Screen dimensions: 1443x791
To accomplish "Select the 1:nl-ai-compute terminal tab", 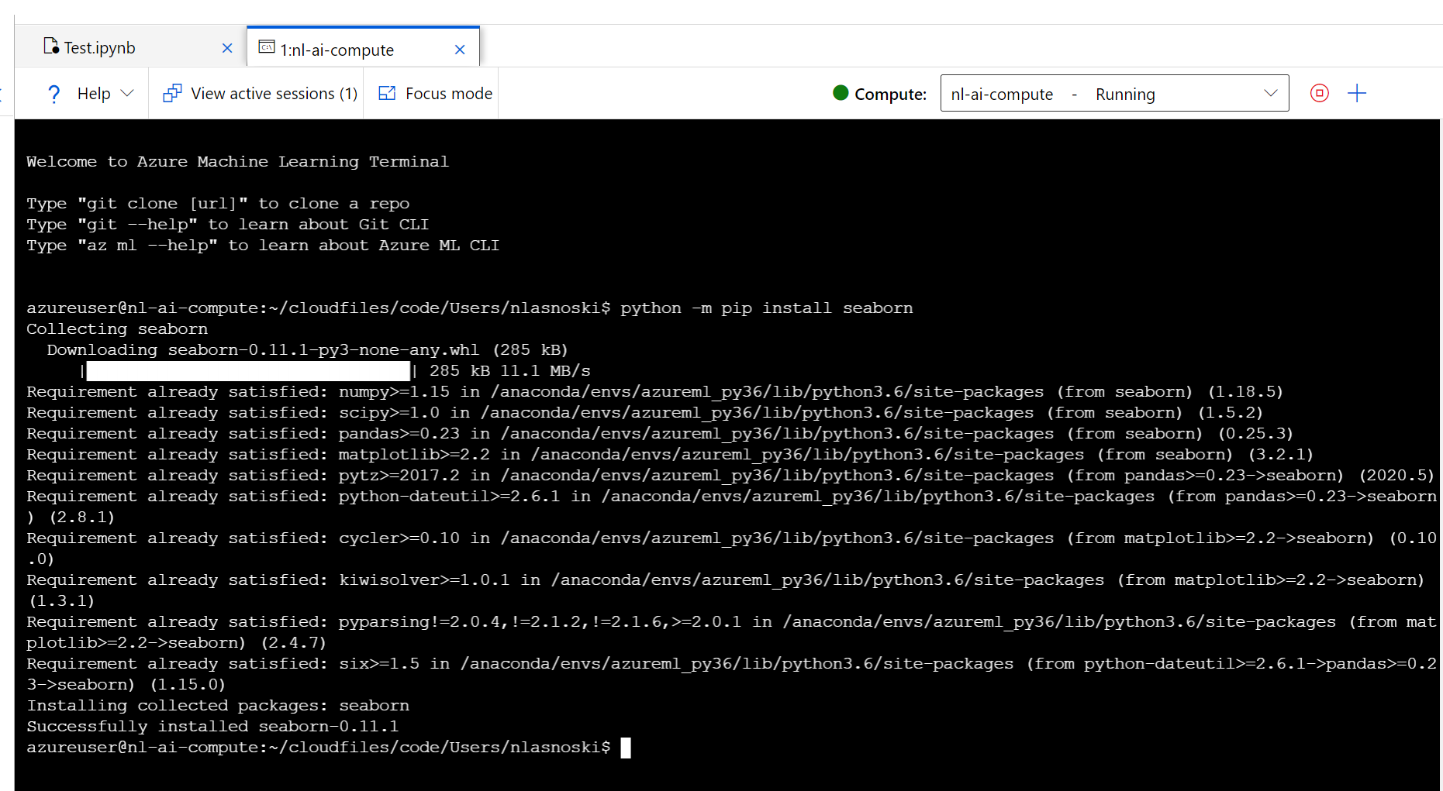I will click(x=337, y=50).
